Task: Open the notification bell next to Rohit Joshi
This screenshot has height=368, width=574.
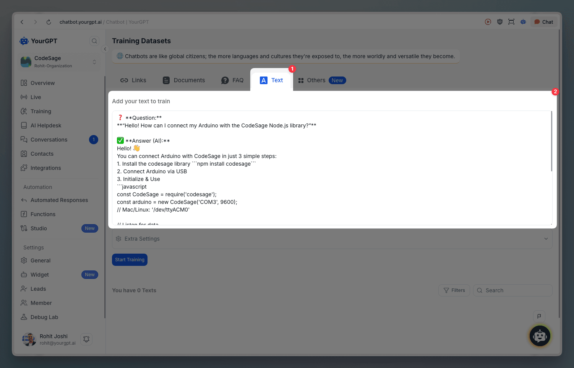Action: [86, 339]
